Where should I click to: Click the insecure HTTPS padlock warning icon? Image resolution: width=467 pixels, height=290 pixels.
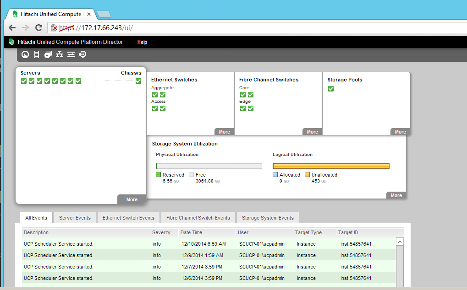pyautogui.click(x=54, y=28)
